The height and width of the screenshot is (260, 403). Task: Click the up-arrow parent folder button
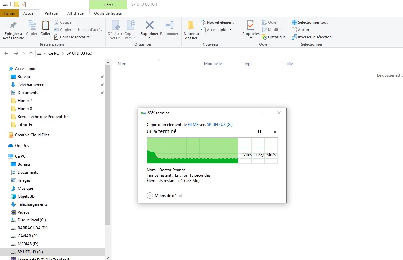click(31, 53)
